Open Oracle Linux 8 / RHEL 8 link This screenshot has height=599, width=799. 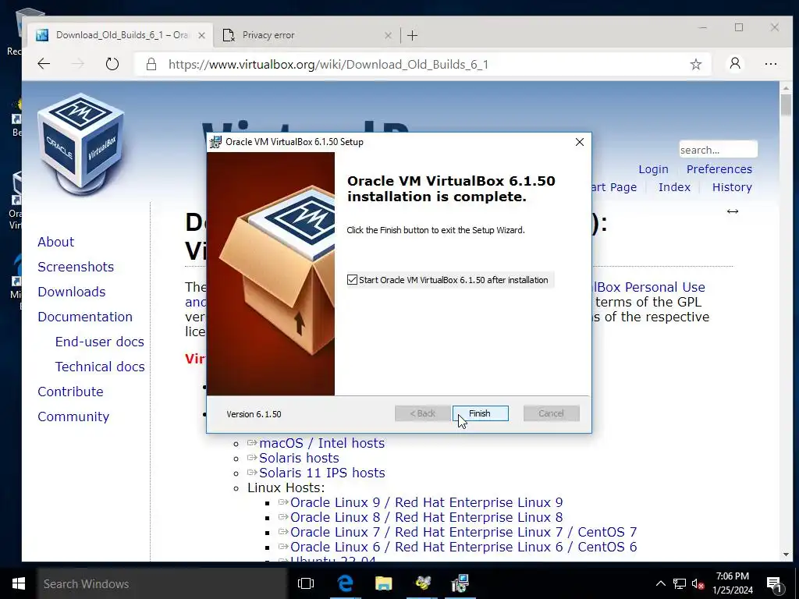(x=427, y=517)
